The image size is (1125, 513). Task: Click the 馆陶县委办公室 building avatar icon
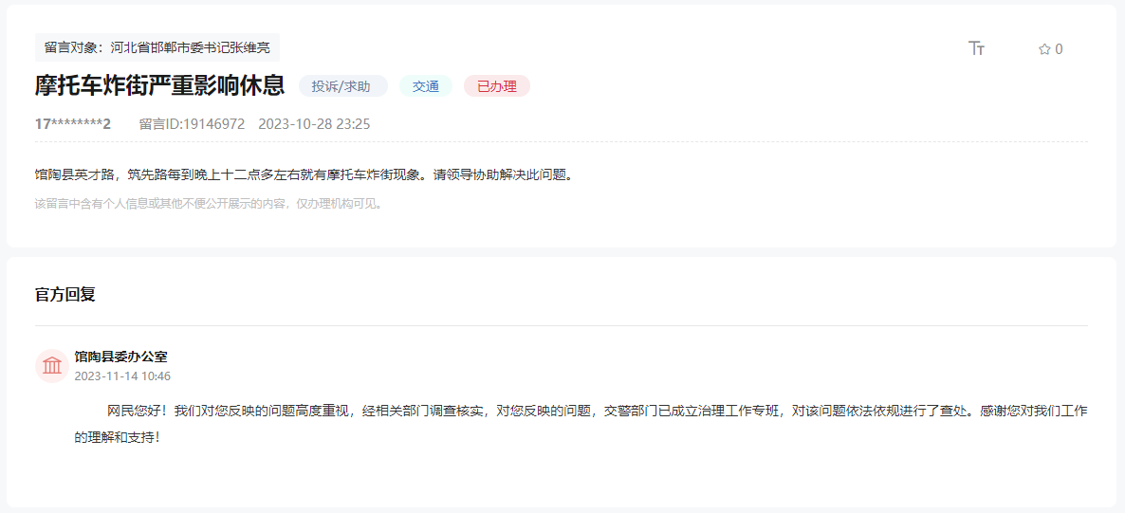(x=51, y=365)
